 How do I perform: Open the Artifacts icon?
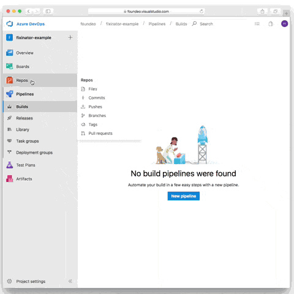click(x=9, y=179)
